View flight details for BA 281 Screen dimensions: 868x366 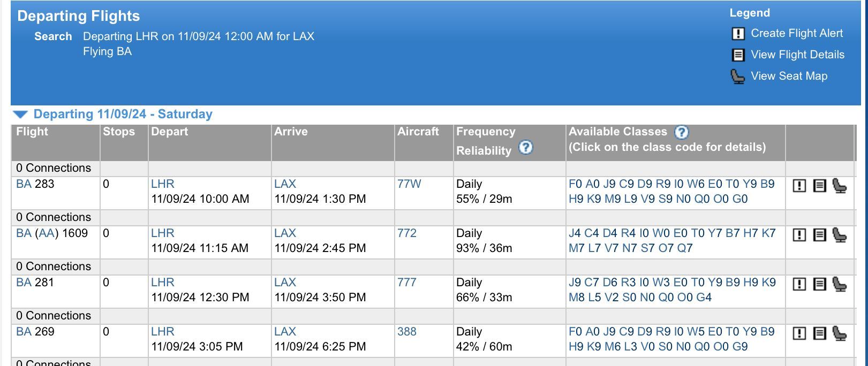tap(819, 284)
